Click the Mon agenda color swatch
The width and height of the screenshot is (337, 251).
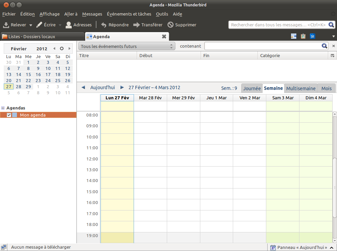click(15, 115)
